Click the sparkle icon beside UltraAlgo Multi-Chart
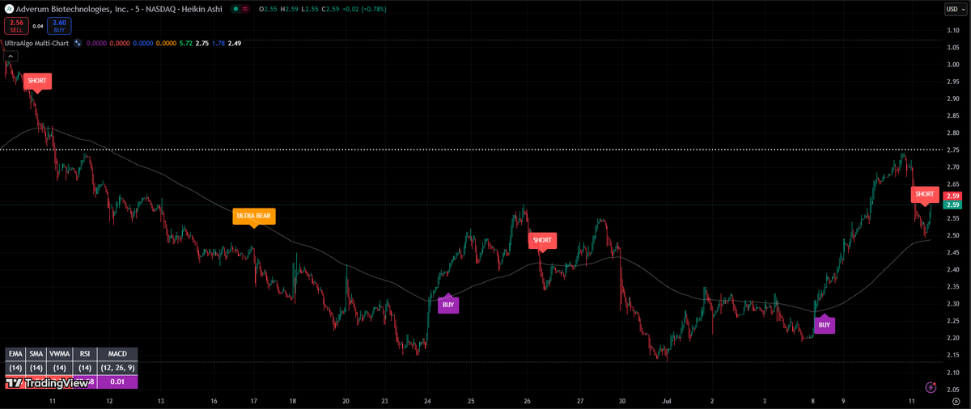971x409 pixels. coord(78,43)
